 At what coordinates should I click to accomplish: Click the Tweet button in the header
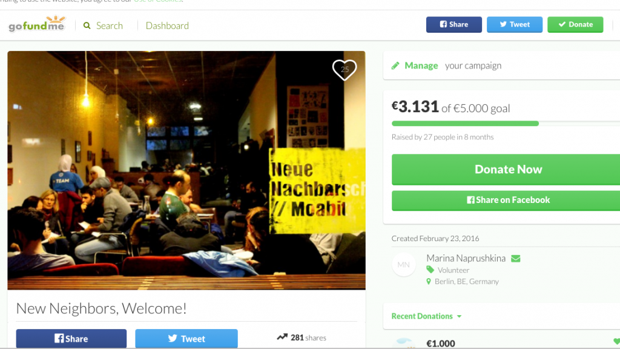pyautogui.click(x=515, y=24)
